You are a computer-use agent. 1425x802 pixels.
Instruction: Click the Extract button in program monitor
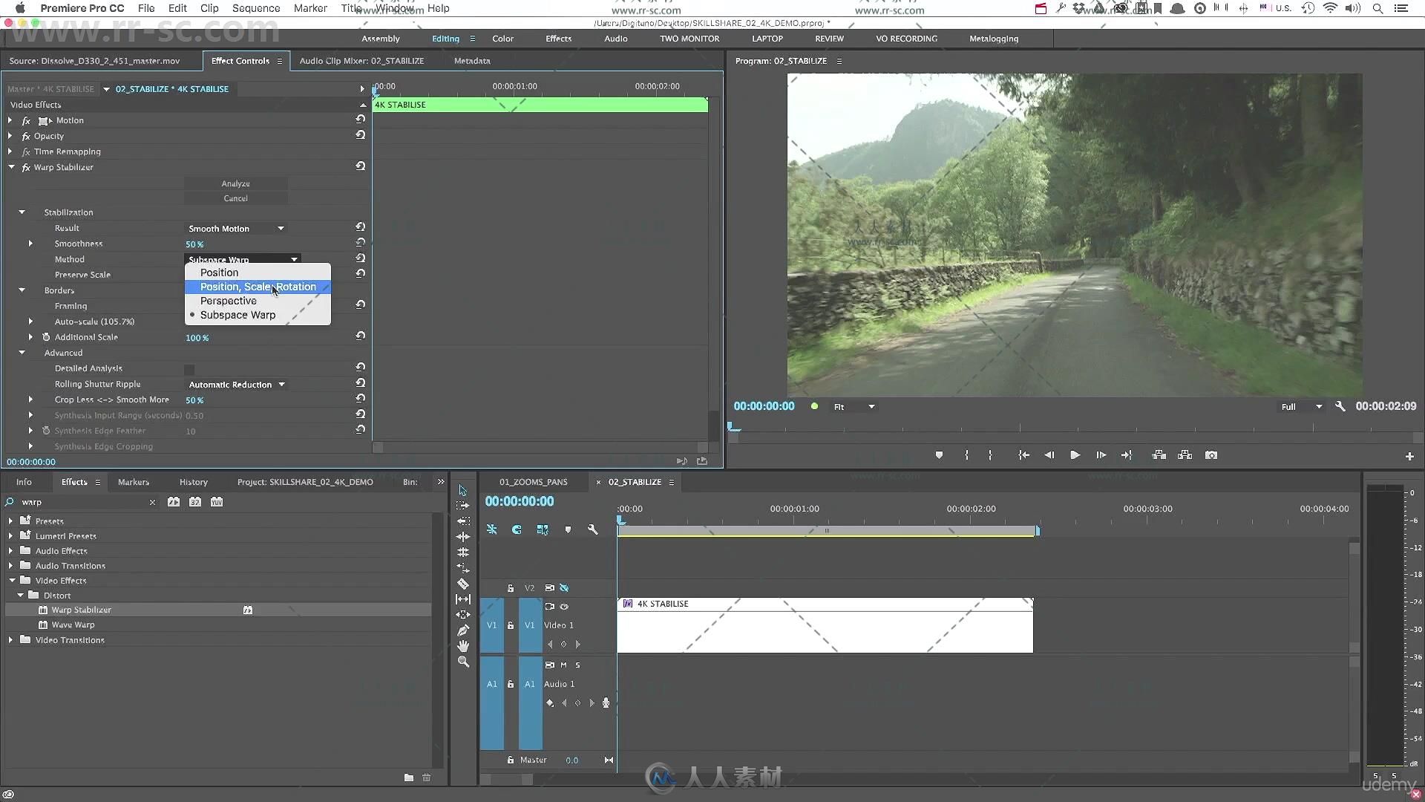pos(1185,455)
